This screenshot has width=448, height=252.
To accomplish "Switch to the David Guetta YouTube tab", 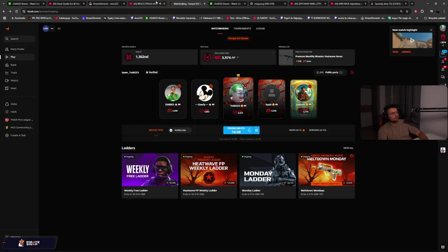I will click(x=66, y=3).
